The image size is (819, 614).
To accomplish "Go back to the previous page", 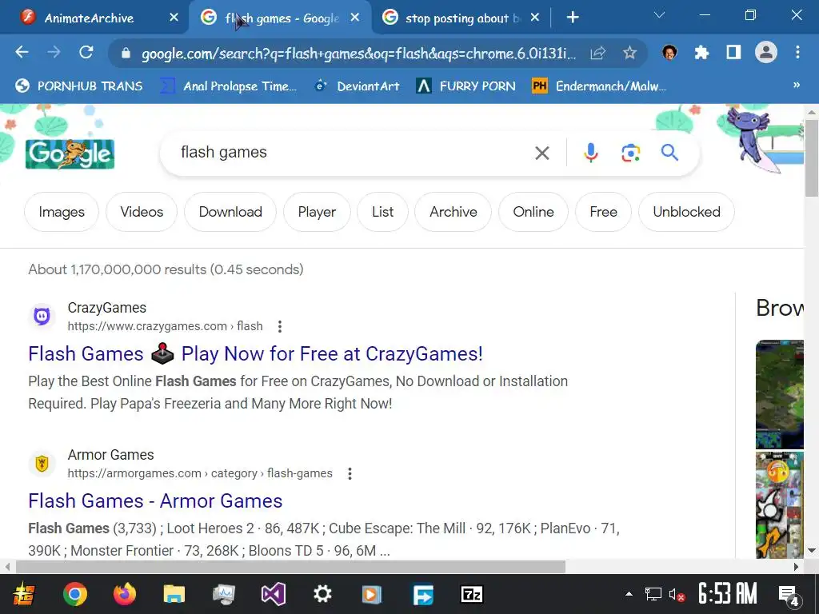I will 22,52.
